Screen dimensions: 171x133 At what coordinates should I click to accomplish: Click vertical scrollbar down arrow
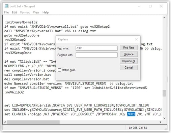coord(164,118)
